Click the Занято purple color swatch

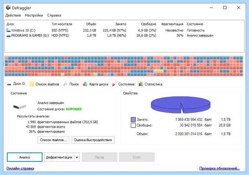click(133, 120)
